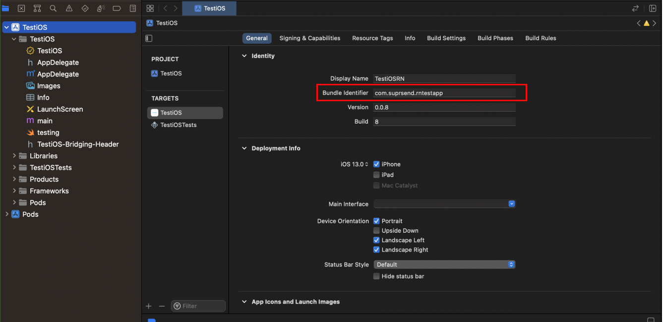Click the yellow warning issue indicator
665x322 pixels.
pos(646,23)
